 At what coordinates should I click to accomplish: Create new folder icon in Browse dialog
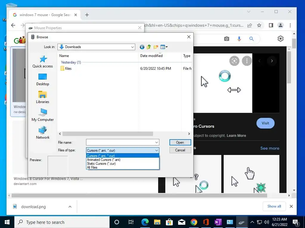[155, 47]
